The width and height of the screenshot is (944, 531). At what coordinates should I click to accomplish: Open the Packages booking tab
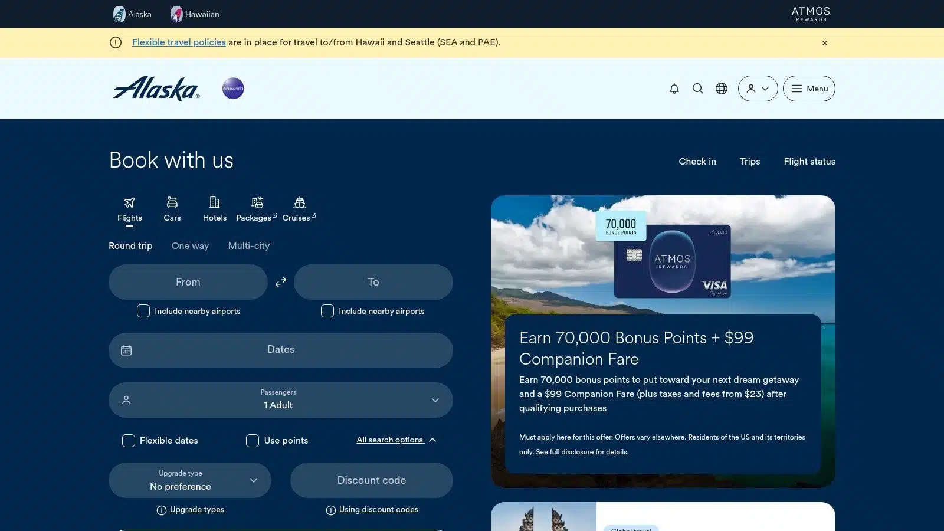(257, 210)
